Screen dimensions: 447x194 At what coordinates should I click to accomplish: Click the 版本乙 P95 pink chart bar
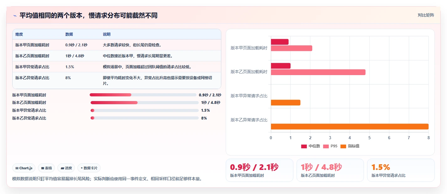[x=318, y=72]
